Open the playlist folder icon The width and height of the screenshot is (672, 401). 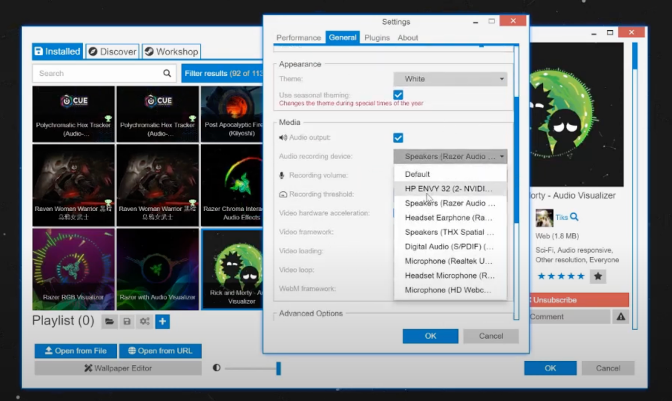109,322
